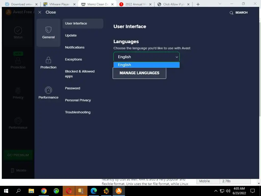This screenshot has height=196, width=261.
Task: Open the Microsoft Edge taskbar icon
Action: (x=94, y=191)
